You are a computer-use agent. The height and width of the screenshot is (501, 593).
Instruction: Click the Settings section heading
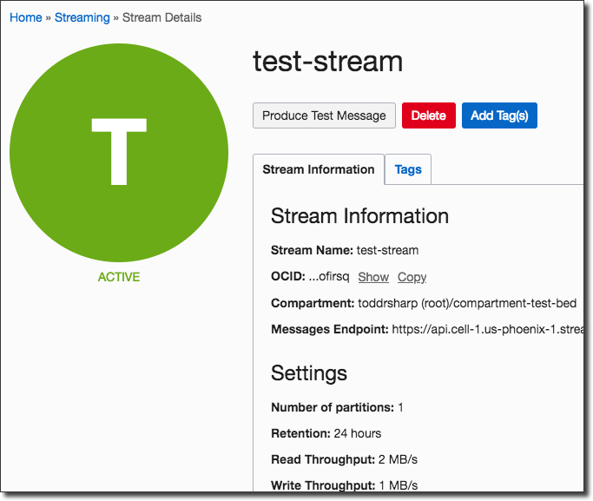(309, 373)
